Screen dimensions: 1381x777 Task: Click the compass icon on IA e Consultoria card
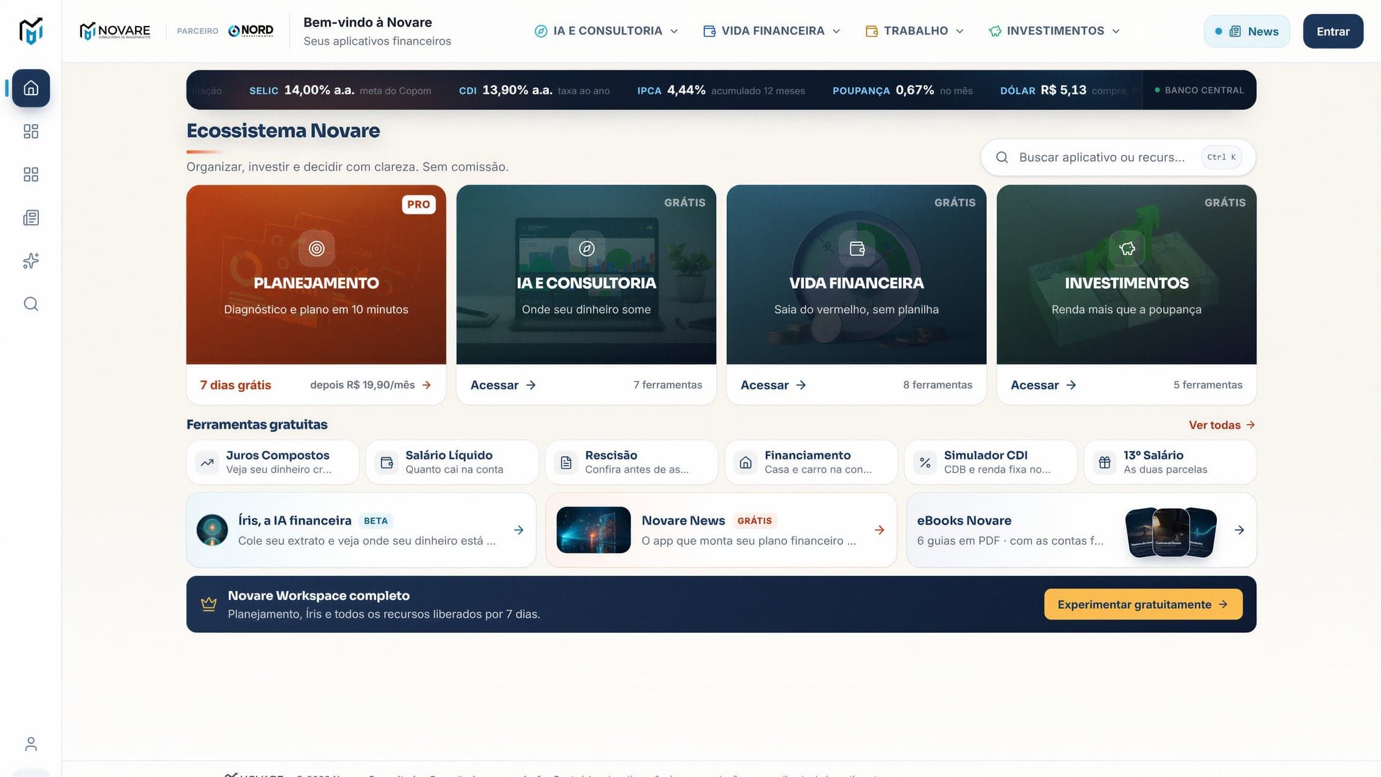coord(586,248)
